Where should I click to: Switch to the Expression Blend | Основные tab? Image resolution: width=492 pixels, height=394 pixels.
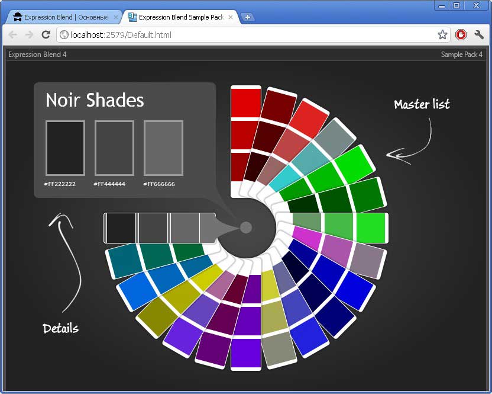63,17
